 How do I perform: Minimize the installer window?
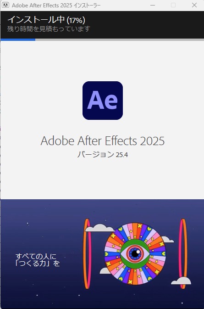pyautogui.click(x=153, y=6)
